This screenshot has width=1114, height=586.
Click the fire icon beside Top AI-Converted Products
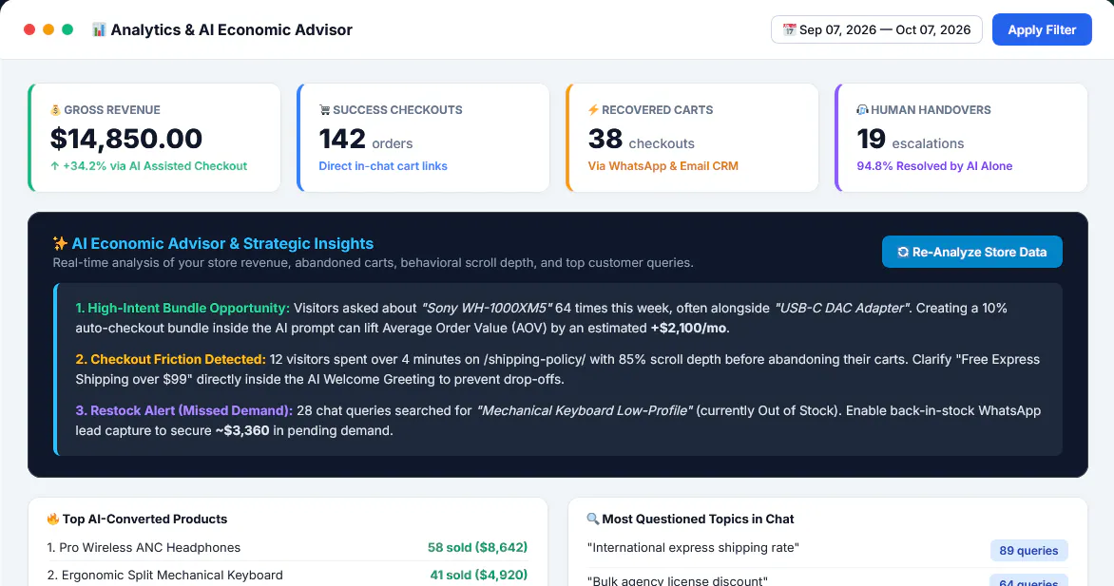[53, 520]
